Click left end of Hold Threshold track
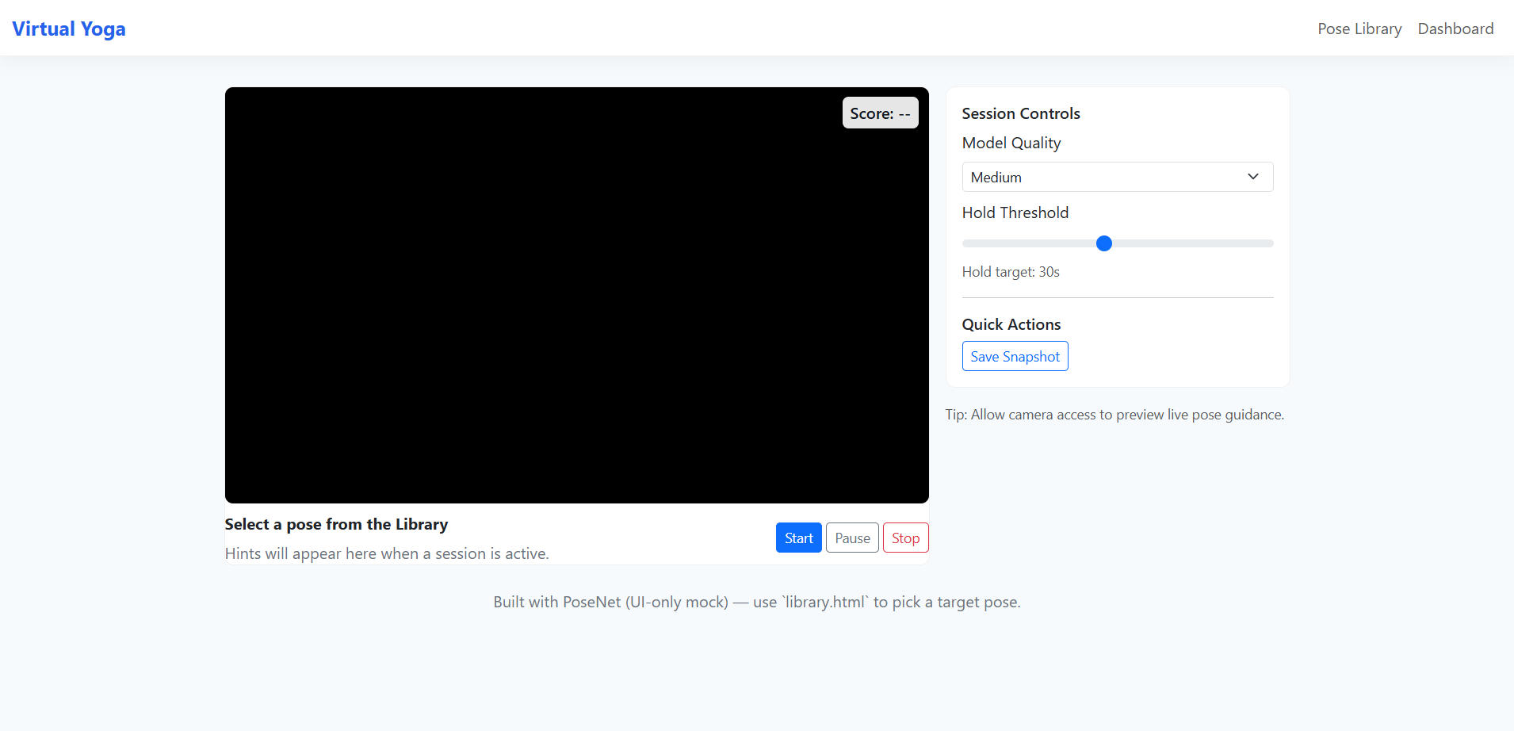Screen dimensions: 1514x731 [968, 243]
